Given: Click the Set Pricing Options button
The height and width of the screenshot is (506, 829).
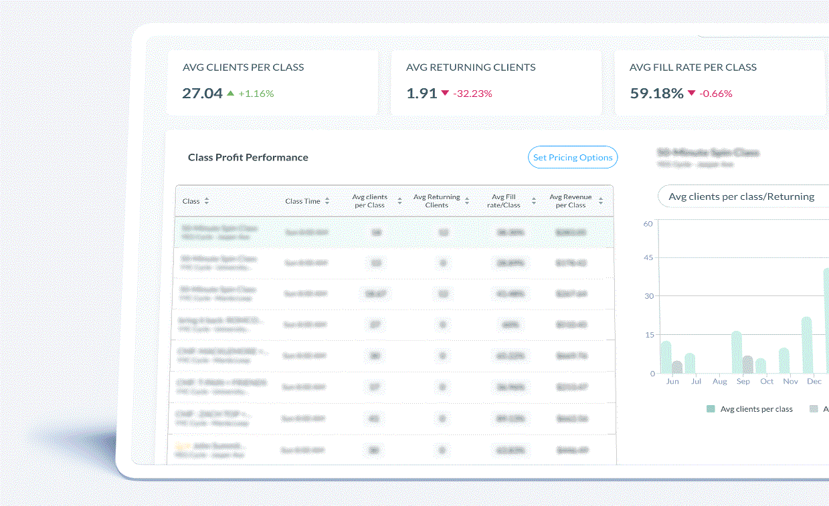Looking at the screenshot, I should click(x=573, y=158).
